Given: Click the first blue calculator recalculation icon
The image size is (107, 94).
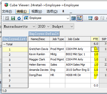Looking at the screenshot, I should tap(74, 18).
